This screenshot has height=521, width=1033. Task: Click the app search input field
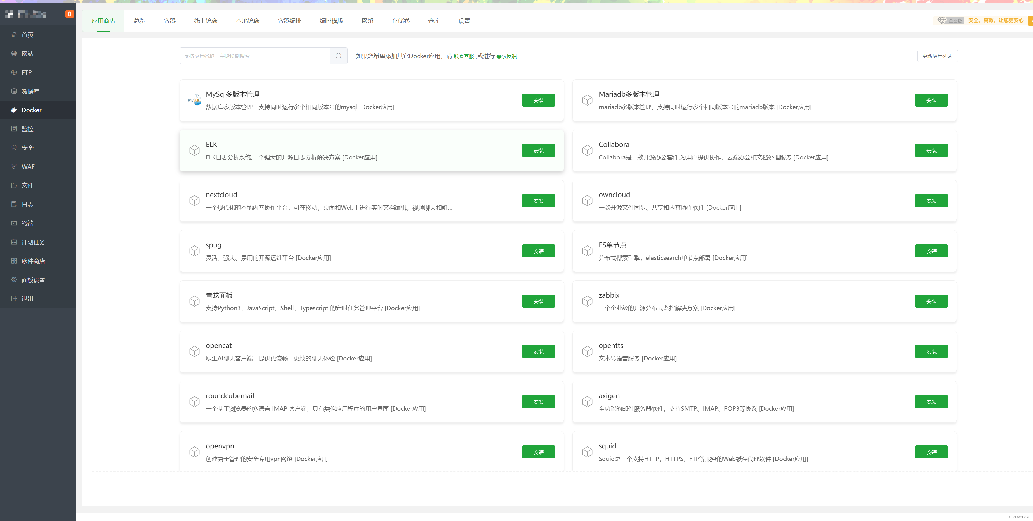click(x=255, y=56)
